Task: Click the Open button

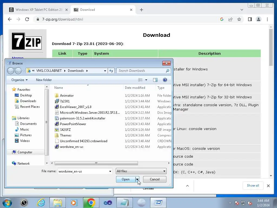Action: (x=126, y=179)
